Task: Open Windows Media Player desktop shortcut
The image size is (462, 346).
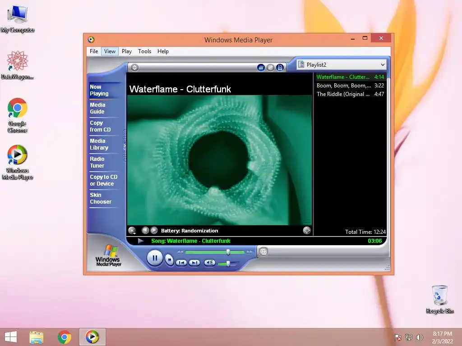Action: point(18,162)
